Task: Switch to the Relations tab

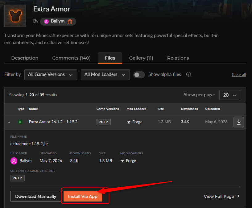Action: (x=178, y=58)
